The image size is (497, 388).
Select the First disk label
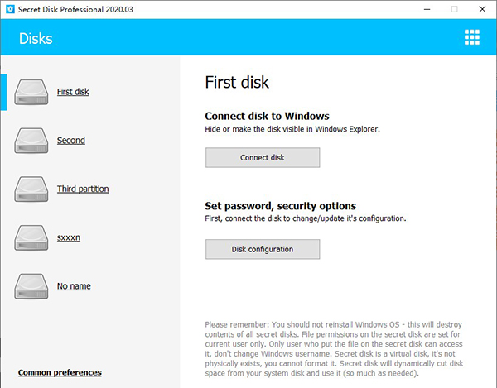(x=73, y=92)
